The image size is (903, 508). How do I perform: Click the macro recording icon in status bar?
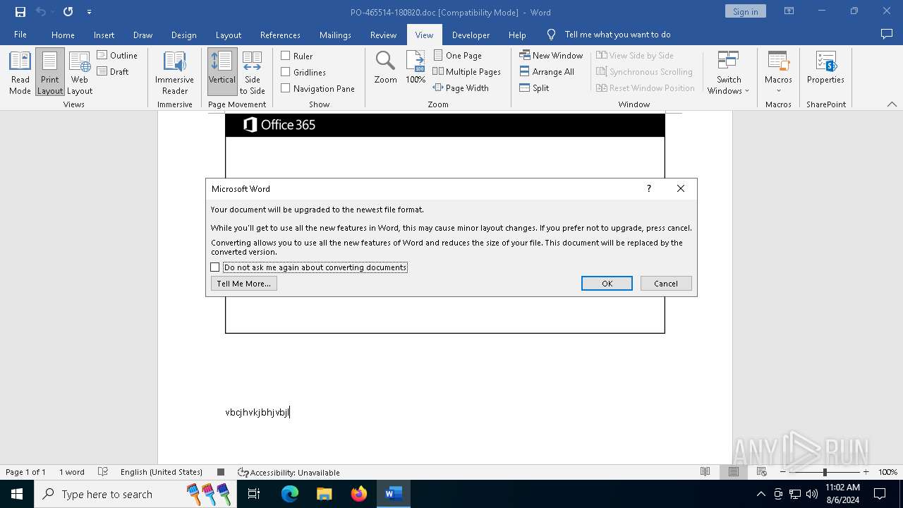(221, 472)
